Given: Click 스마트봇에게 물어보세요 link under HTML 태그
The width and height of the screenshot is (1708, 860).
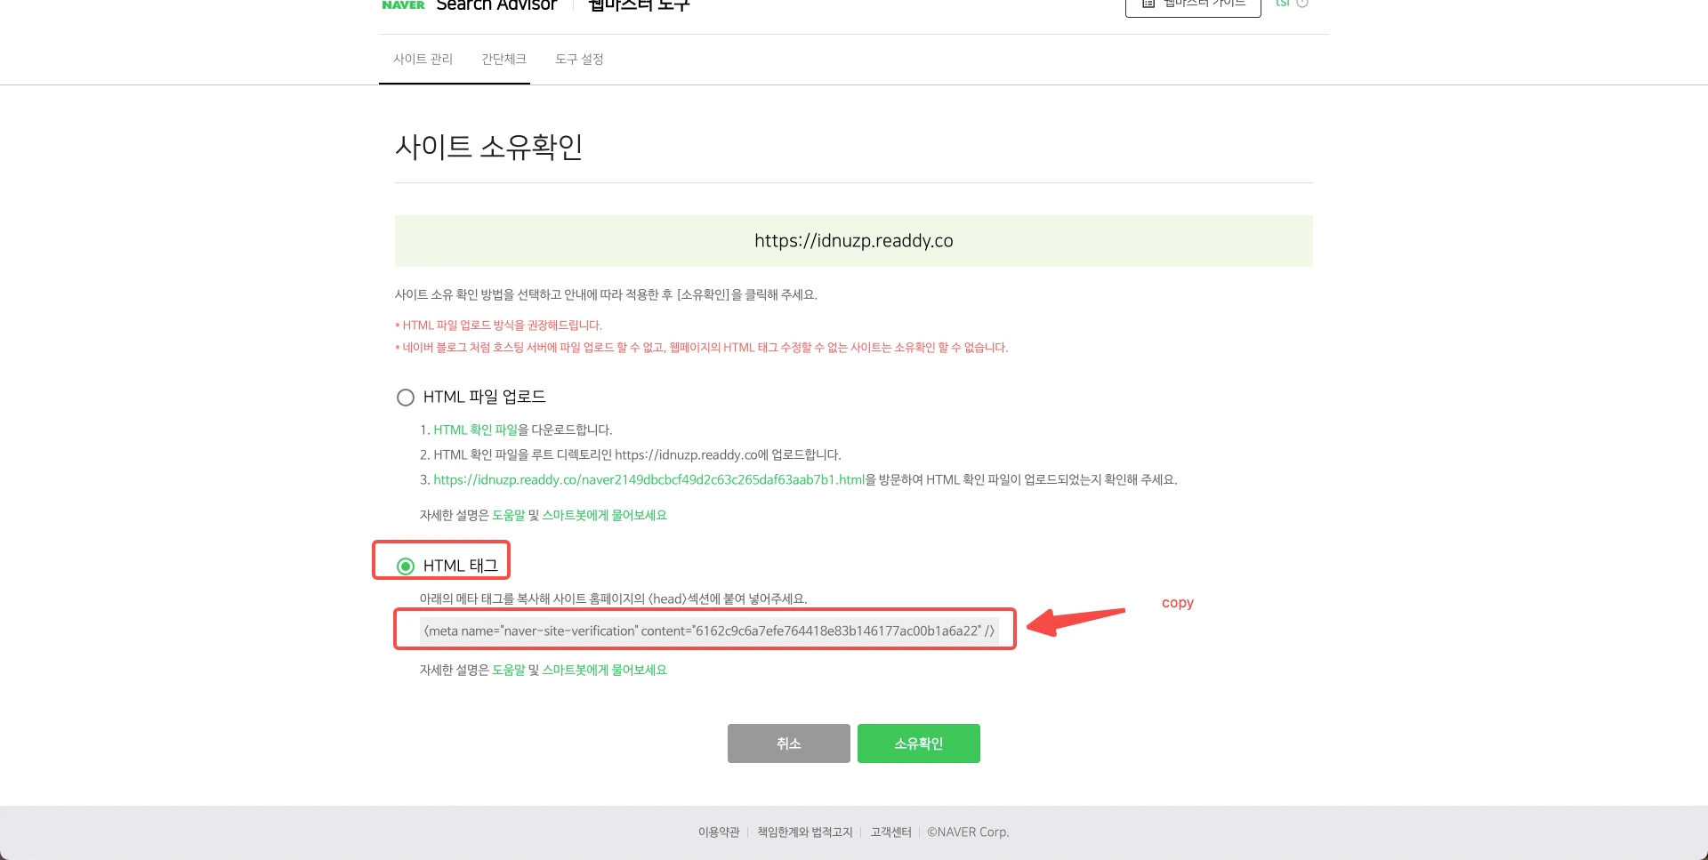Looking at the screenshot, I should pyautogui.click(x=604, y=670).
